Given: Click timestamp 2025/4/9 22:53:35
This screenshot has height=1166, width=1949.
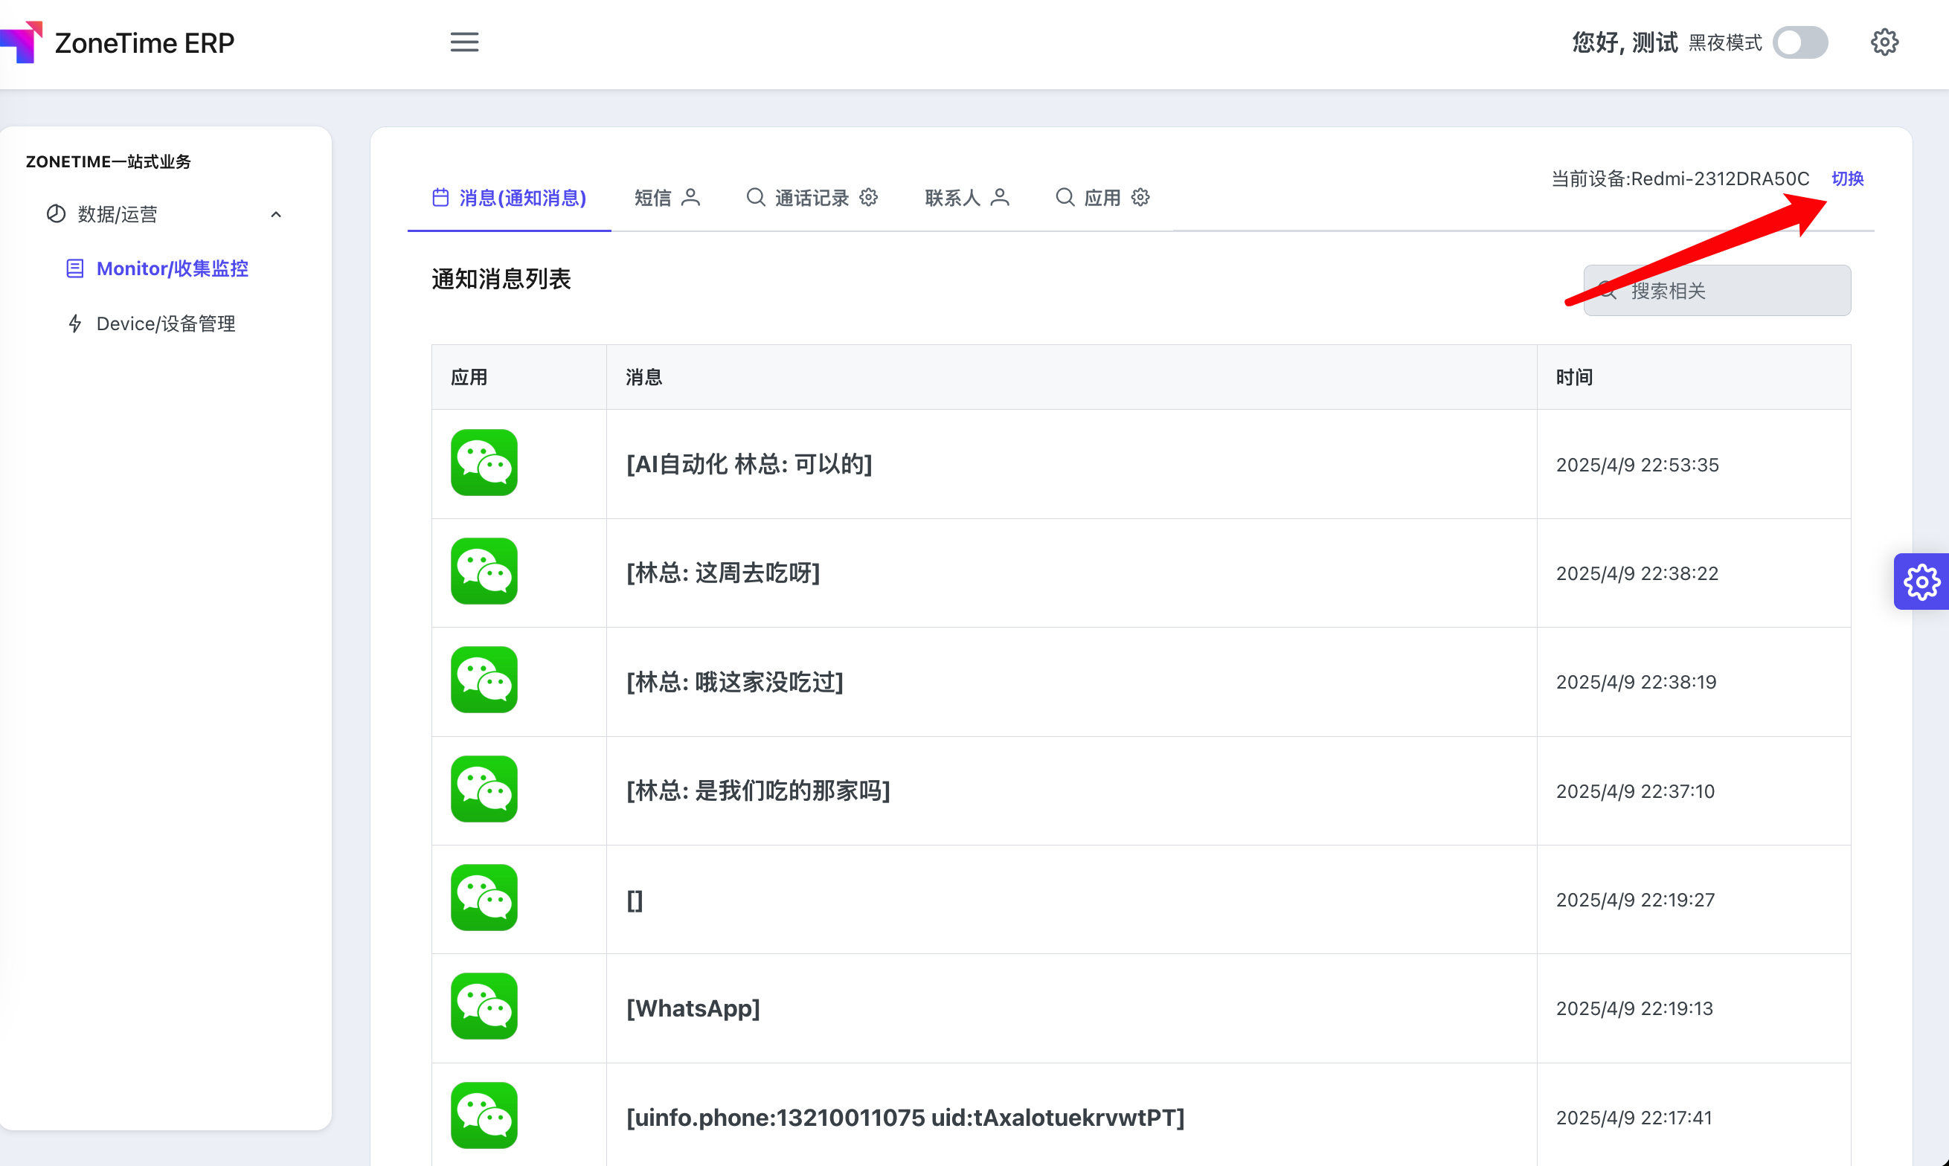Looking at the screenshot, I should tap(1637, 464).
